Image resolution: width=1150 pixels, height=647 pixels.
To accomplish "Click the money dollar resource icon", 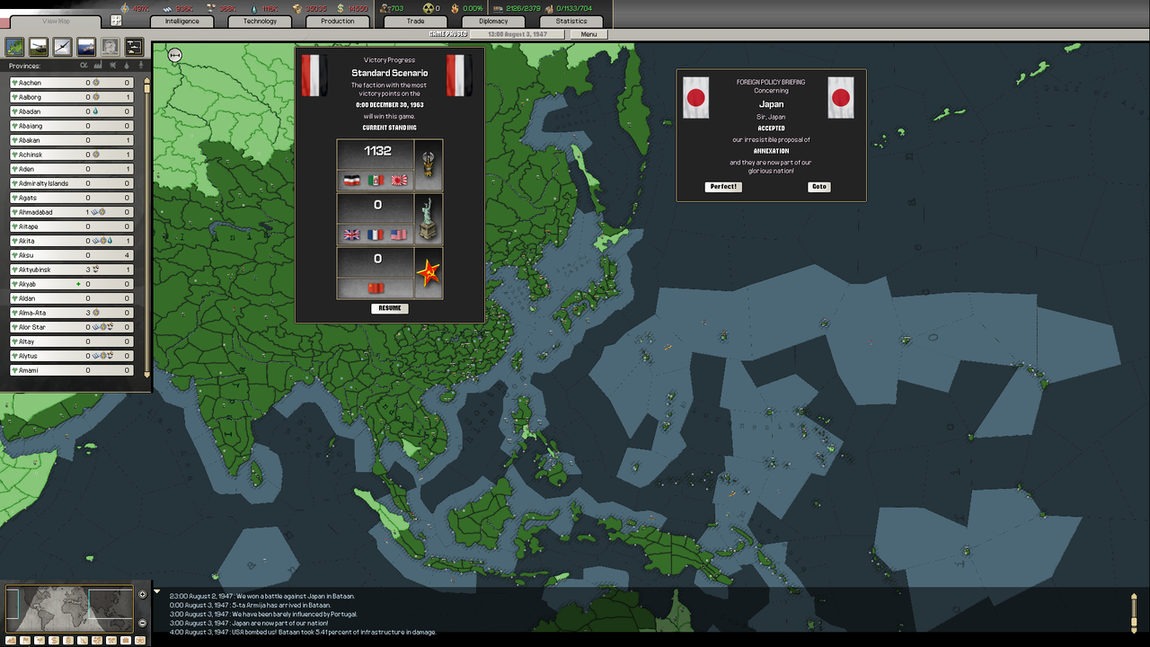I will click(340, 8).
